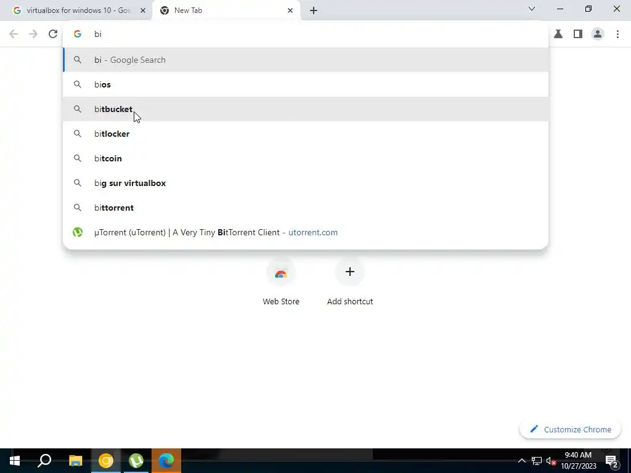Select 'bi - Google Search' suggestion

click(x=306, y=60)
